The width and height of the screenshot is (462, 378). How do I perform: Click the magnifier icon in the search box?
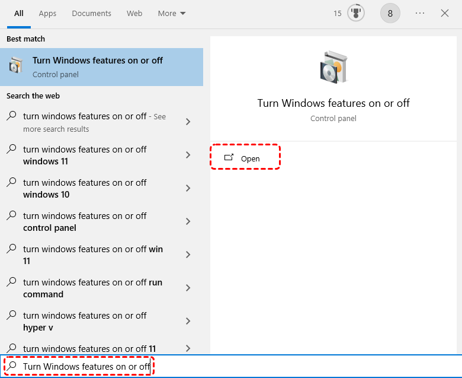click(x=12, y=366)
